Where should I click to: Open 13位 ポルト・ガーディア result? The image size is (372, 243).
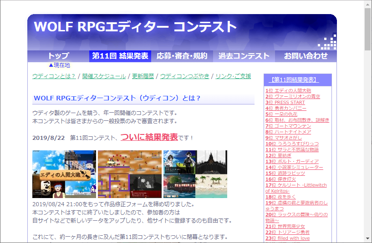[x=292, y=161]
